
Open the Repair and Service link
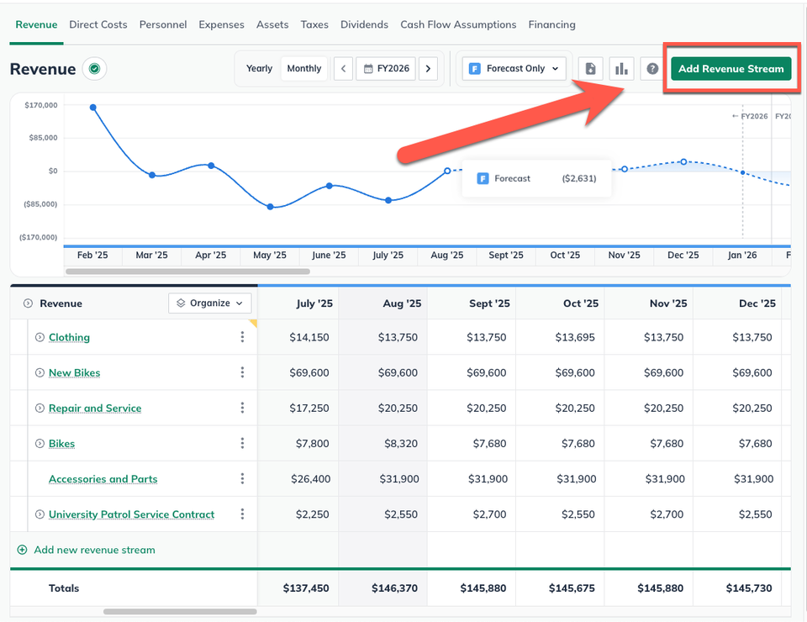coord(95,409)
